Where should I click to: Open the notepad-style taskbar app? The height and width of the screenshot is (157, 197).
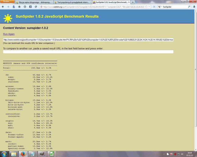33,154
